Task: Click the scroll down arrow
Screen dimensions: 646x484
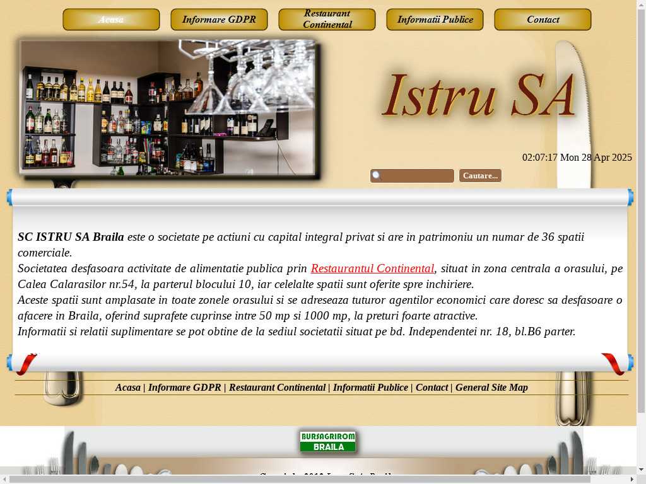Action: [642, 470]
